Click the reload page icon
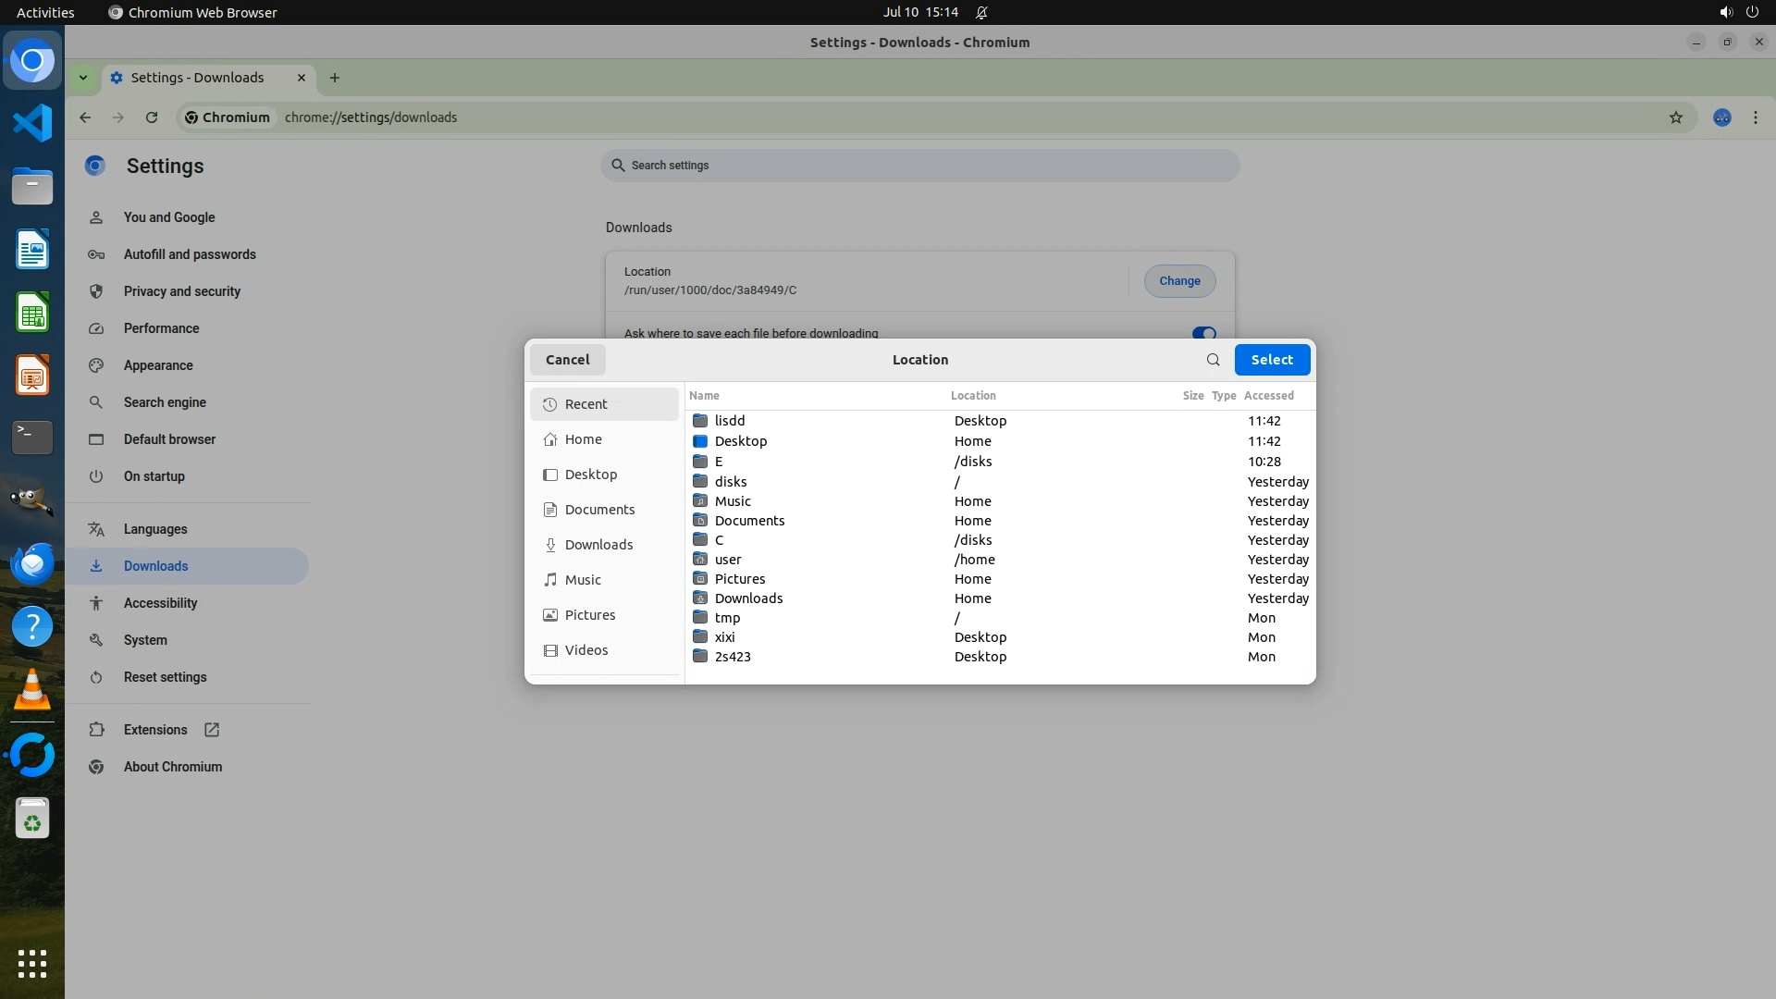The width and height of the screenshot is (1776, 999). click(x=152, y=117)
